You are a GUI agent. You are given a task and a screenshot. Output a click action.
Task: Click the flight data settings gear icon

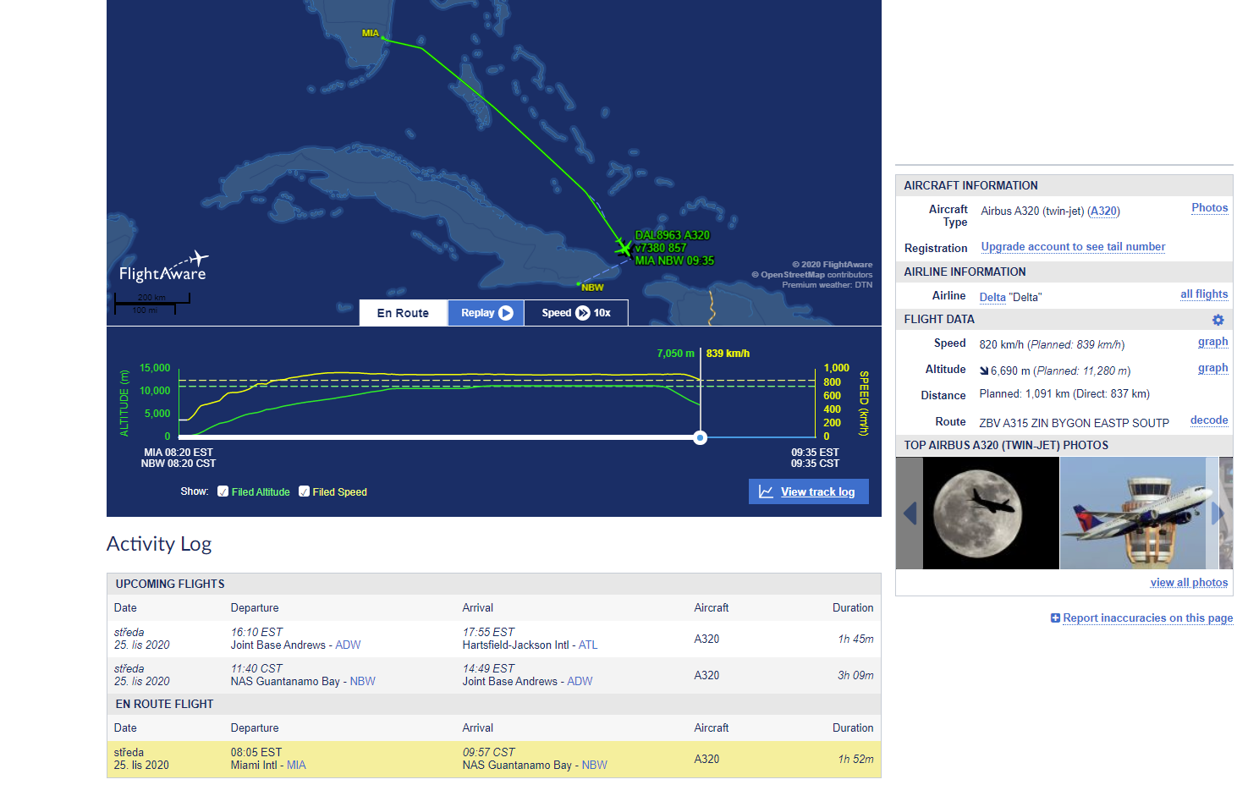1218,320
